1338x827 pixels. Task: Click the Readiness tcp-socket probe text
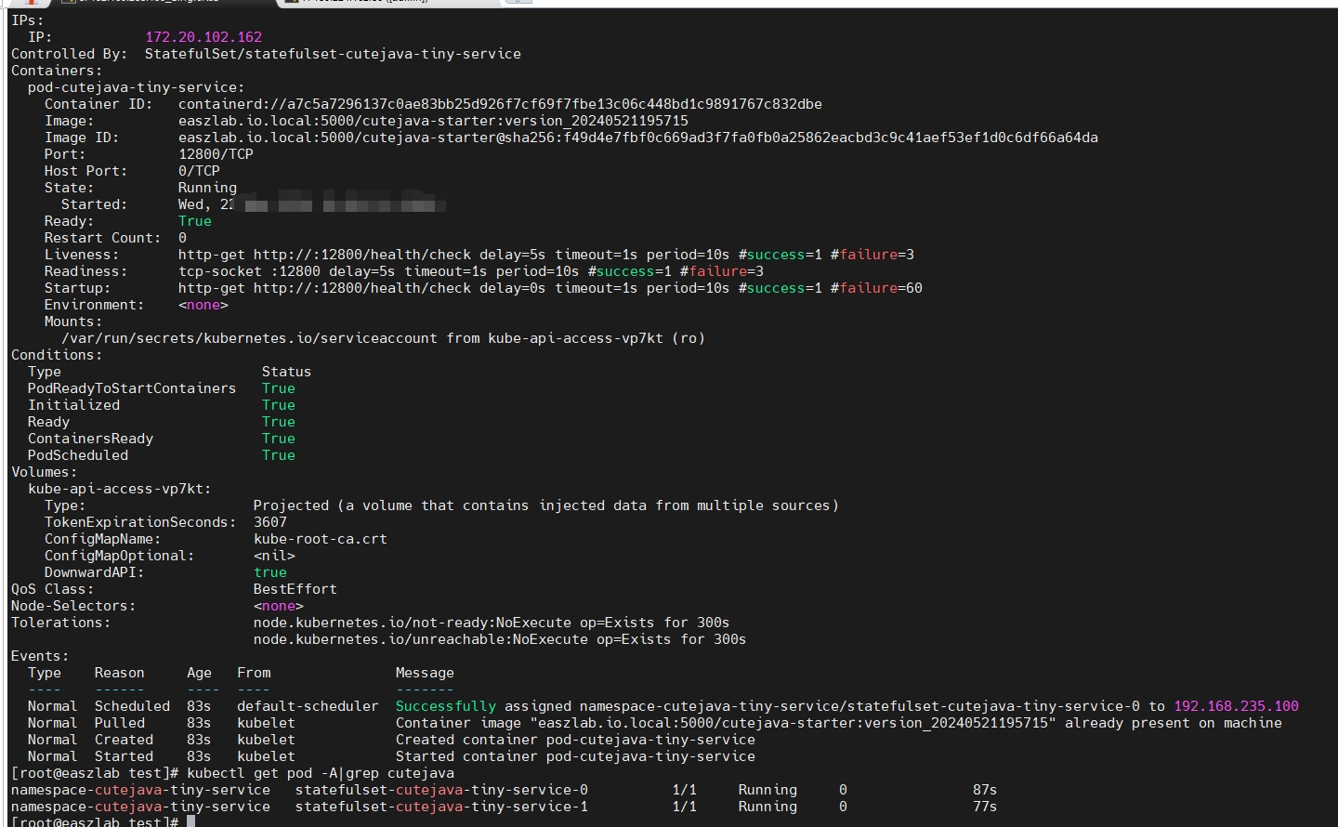point(470,271)
